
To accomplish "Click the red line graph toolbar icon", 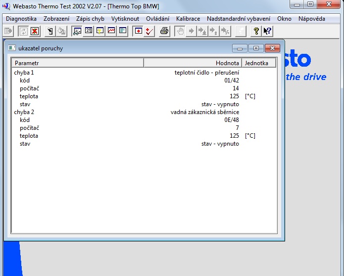I will pyautogui.click(x=111, y=31).
